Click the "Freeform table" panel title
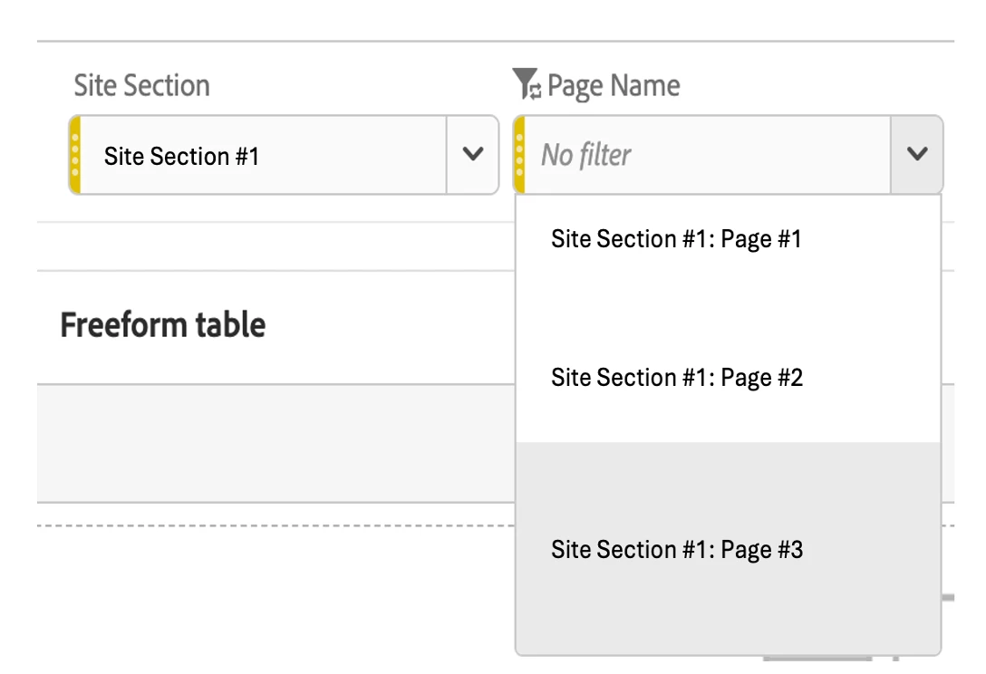986x674 pixels. coord(163,324)
